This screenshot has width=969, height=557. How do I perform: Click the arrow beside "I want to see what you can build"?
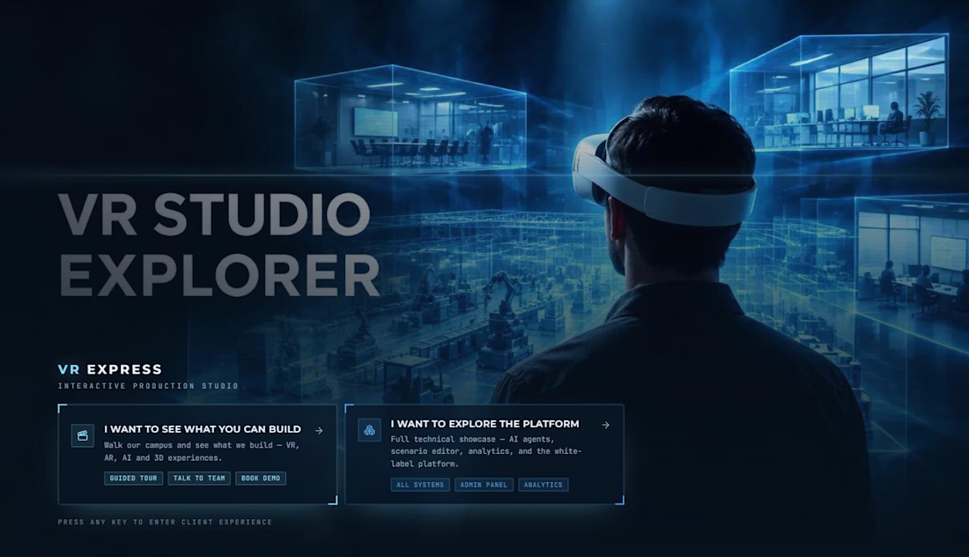coord(319,430)
